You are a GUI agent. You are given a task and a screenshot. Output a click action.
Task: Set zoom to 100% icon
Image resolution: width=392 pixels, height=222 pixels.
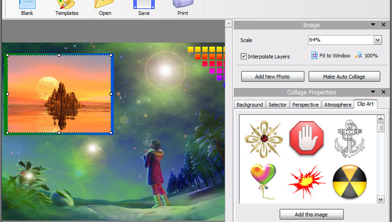[x=358, y=55]
